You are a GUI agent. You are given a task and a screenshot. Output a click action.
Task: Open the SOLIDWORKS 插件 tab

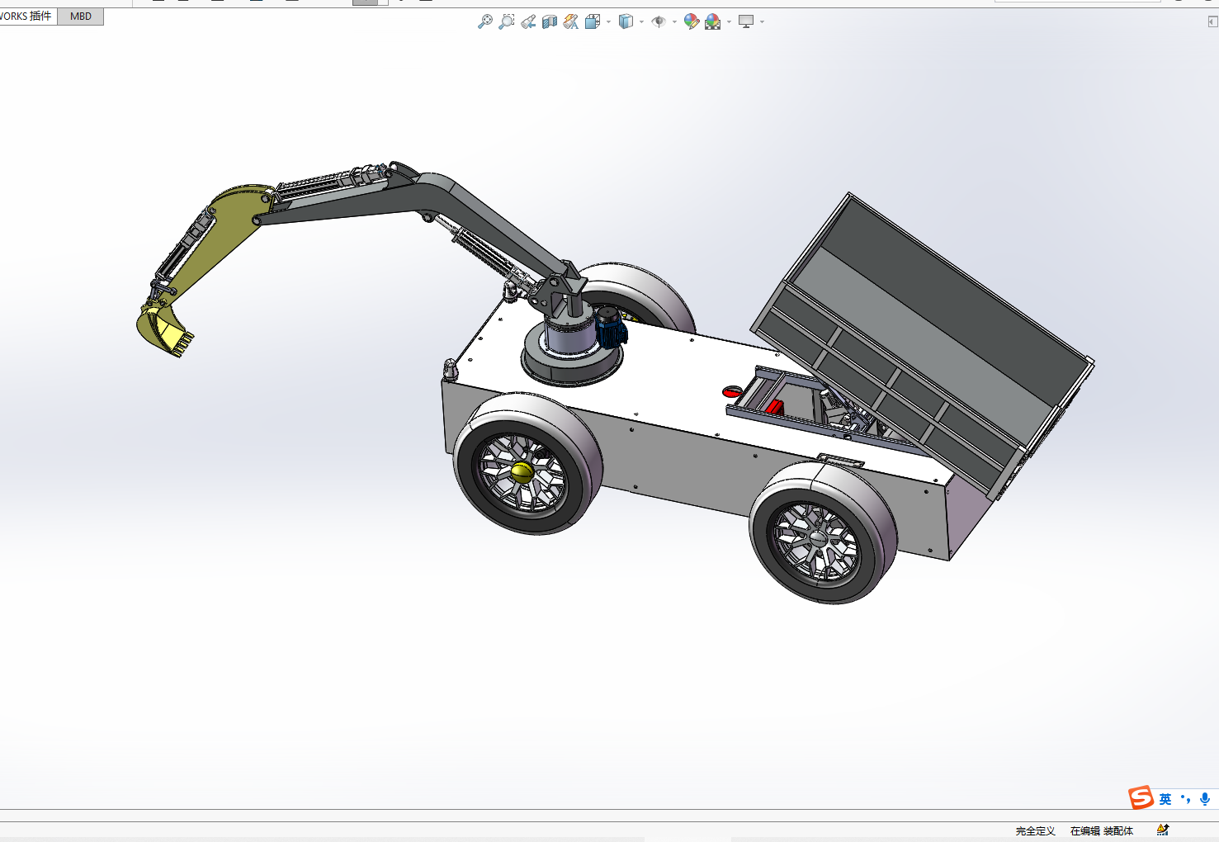click(26, 17)
